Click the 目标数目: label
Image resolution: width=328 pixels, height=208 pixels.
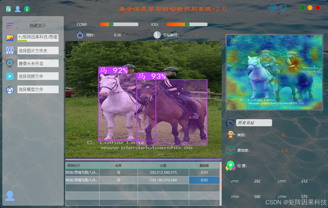click(171, 35)
